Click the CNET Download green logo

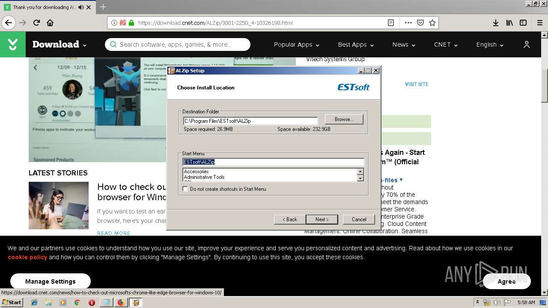click(x=13, y=44)
